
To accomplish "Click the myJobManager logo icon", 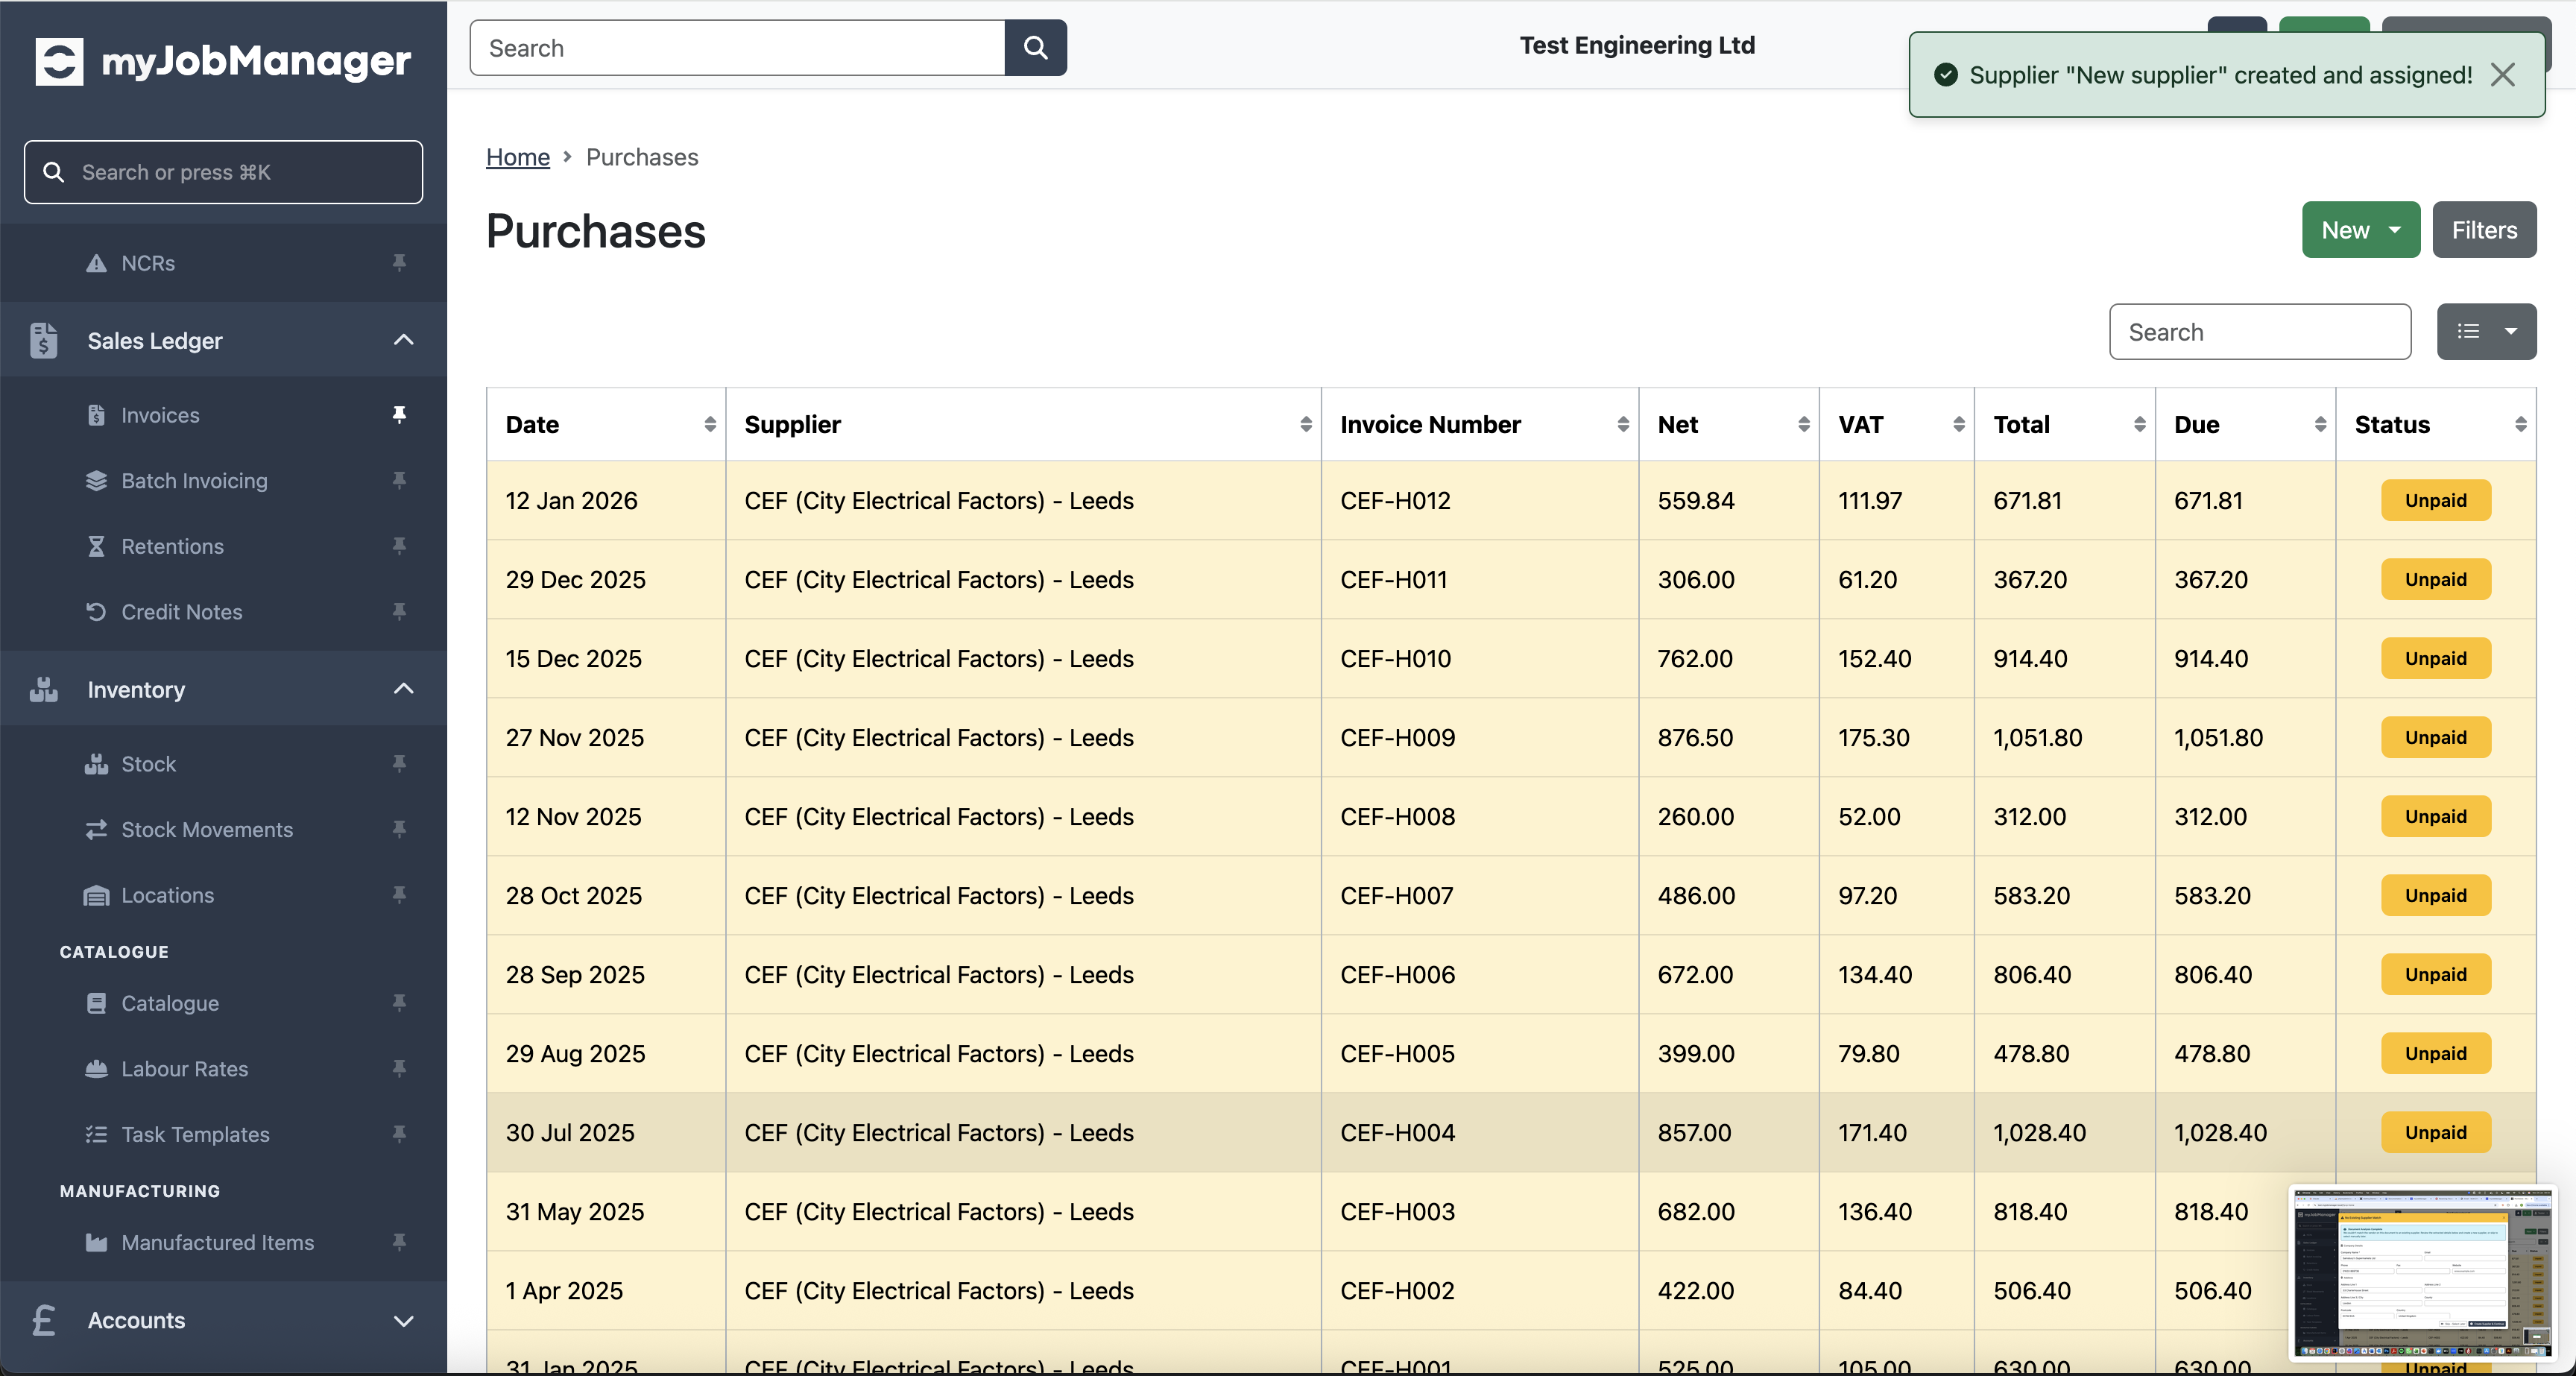I will pyautogui.click(x=59, y=62).
